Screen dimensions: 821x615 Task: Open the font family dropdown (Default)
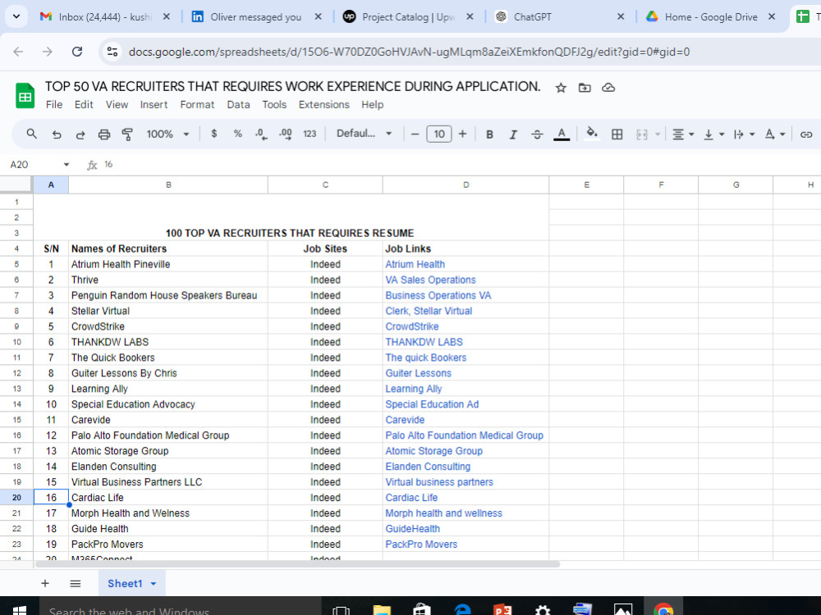(x=365, y=134)
